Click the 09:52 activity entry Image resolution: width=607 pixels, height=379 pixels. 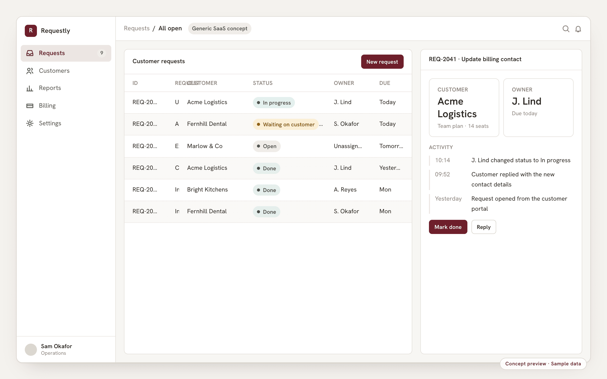point(501,180)
